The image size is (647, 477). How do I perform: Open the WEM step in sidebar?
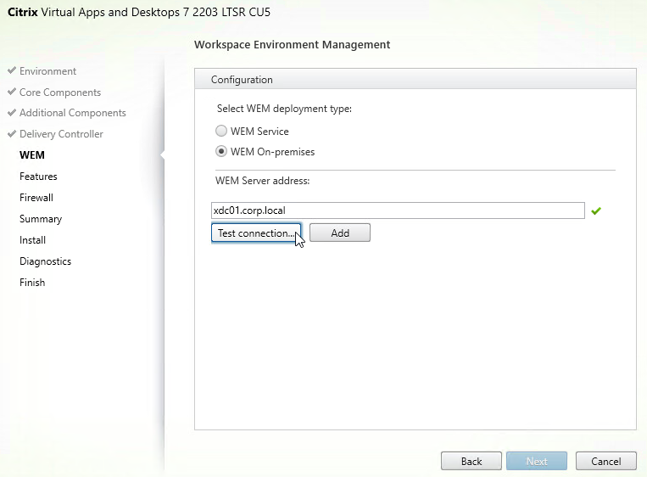tap(31, 154)
